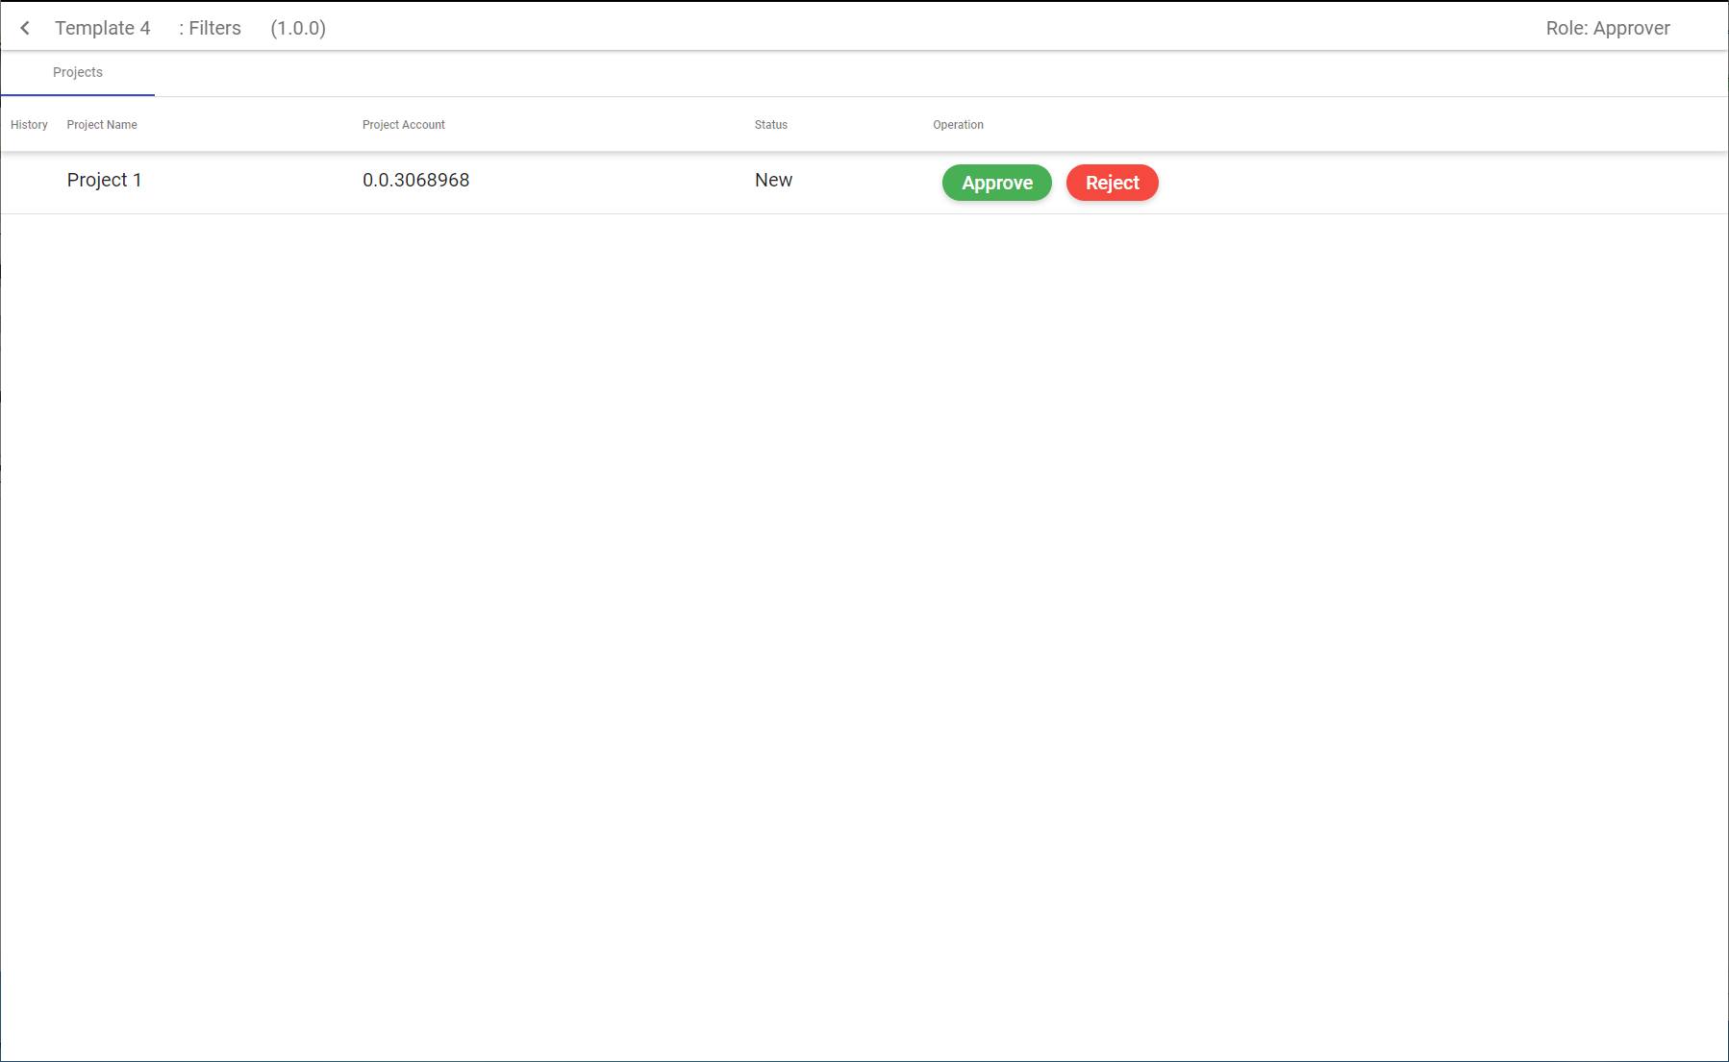Click the New status value

pyautogui.click(x=773, y=181)
